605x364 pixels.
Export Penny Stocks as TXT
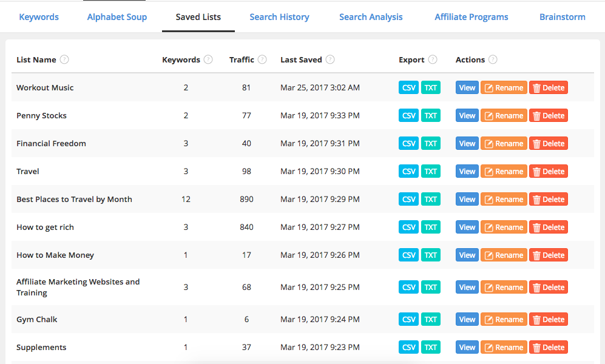(x=431, y=115)
